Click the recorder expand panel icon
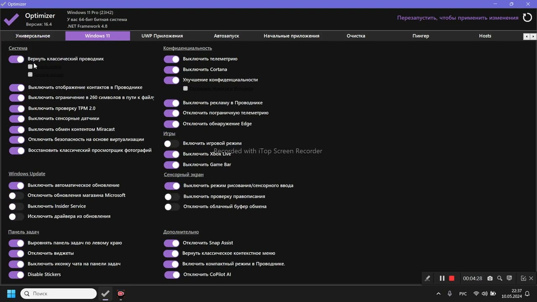The height and width of the screenshot is (302, 537). [x=524, y=279]
